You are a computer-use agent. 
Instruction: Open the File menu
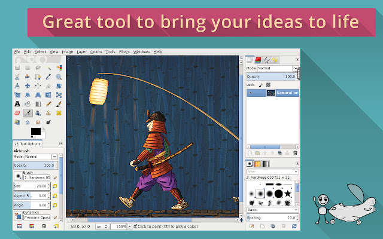[17, 52]
